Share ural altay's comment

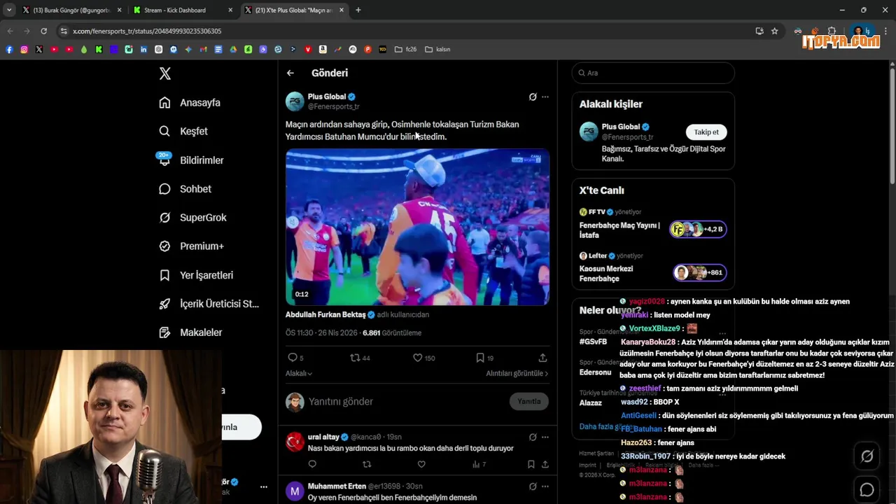545,464
